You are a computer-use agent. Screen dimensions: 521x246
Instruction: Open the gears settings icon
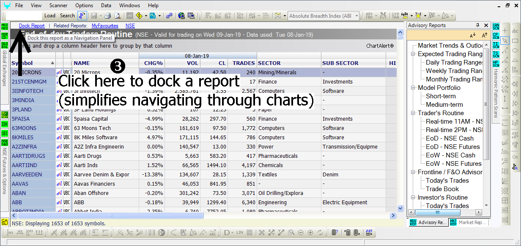click(x=169, y=16)
